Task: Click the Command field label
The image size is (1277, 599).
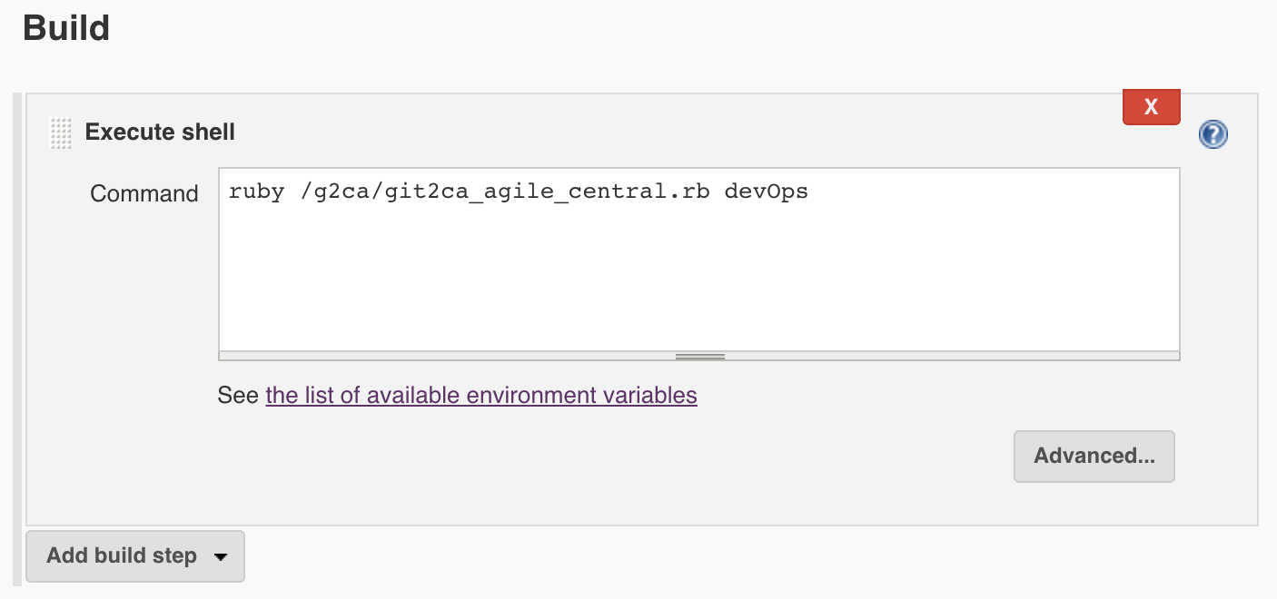Action: pyautogui.click(x=144, y=193)
